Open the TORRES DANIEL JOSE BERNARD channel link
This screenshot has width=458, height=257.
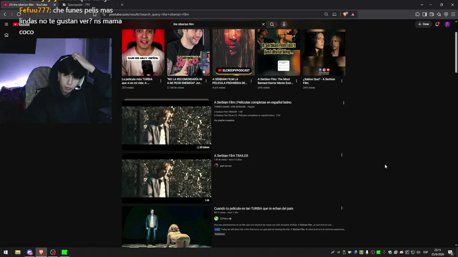click(230, 107)
